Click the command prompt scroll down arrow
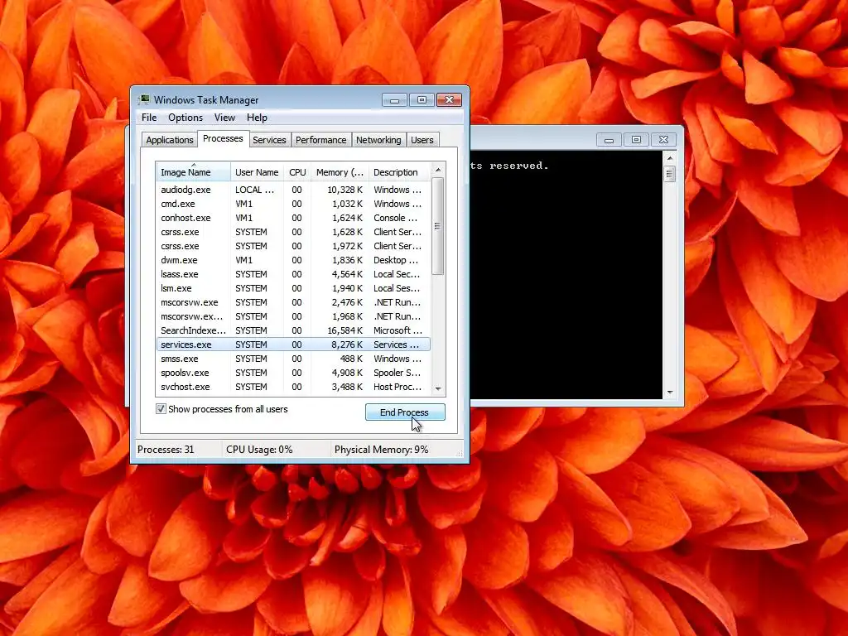The image size is (848, 636). (669, 393)
